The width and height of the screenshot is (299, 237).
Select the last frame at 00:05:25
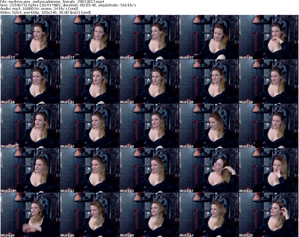pos(269,215)
